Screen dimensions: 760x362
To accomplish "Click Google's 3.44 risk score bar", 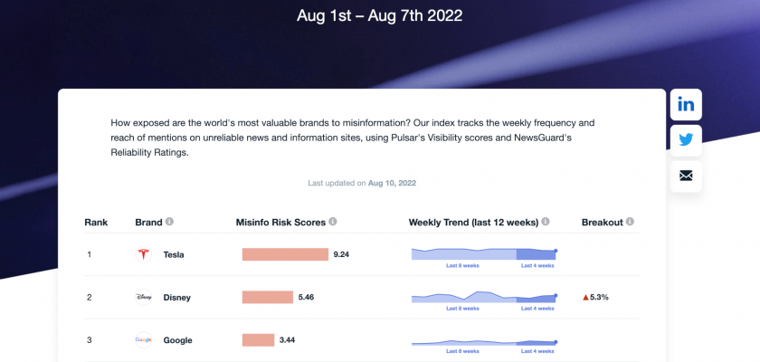I will pos(258,340).
